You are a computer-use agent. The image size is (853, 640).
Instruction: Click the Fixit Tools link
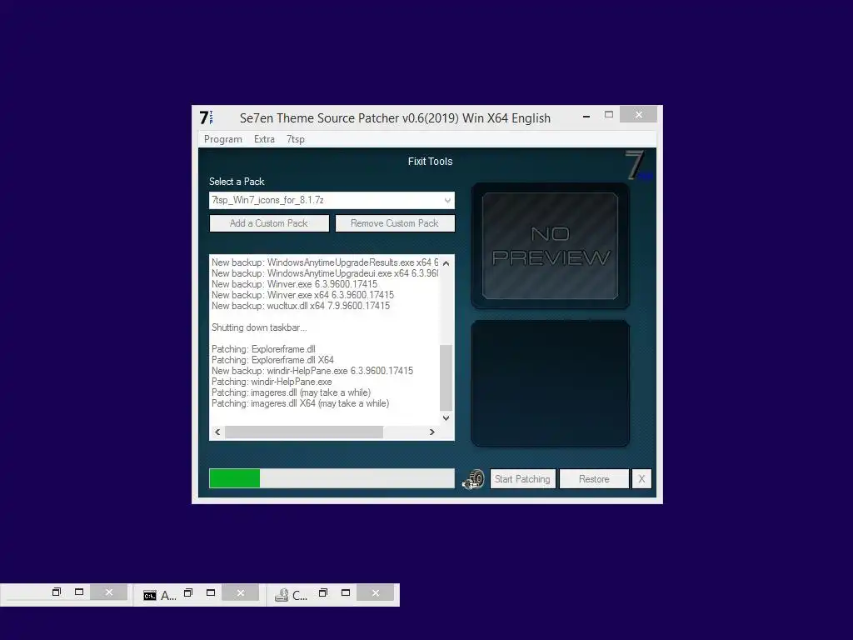tap(430, 162)
